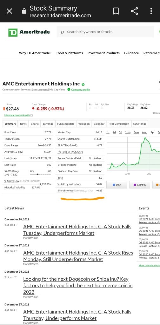Click the Shares Outstanding value 514.0M
160x325 pixels.
[x=98, y=139]
